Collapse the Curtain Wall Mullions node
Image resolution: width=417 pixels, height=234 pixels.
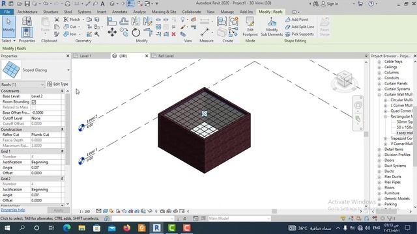(x=379, y=95)
